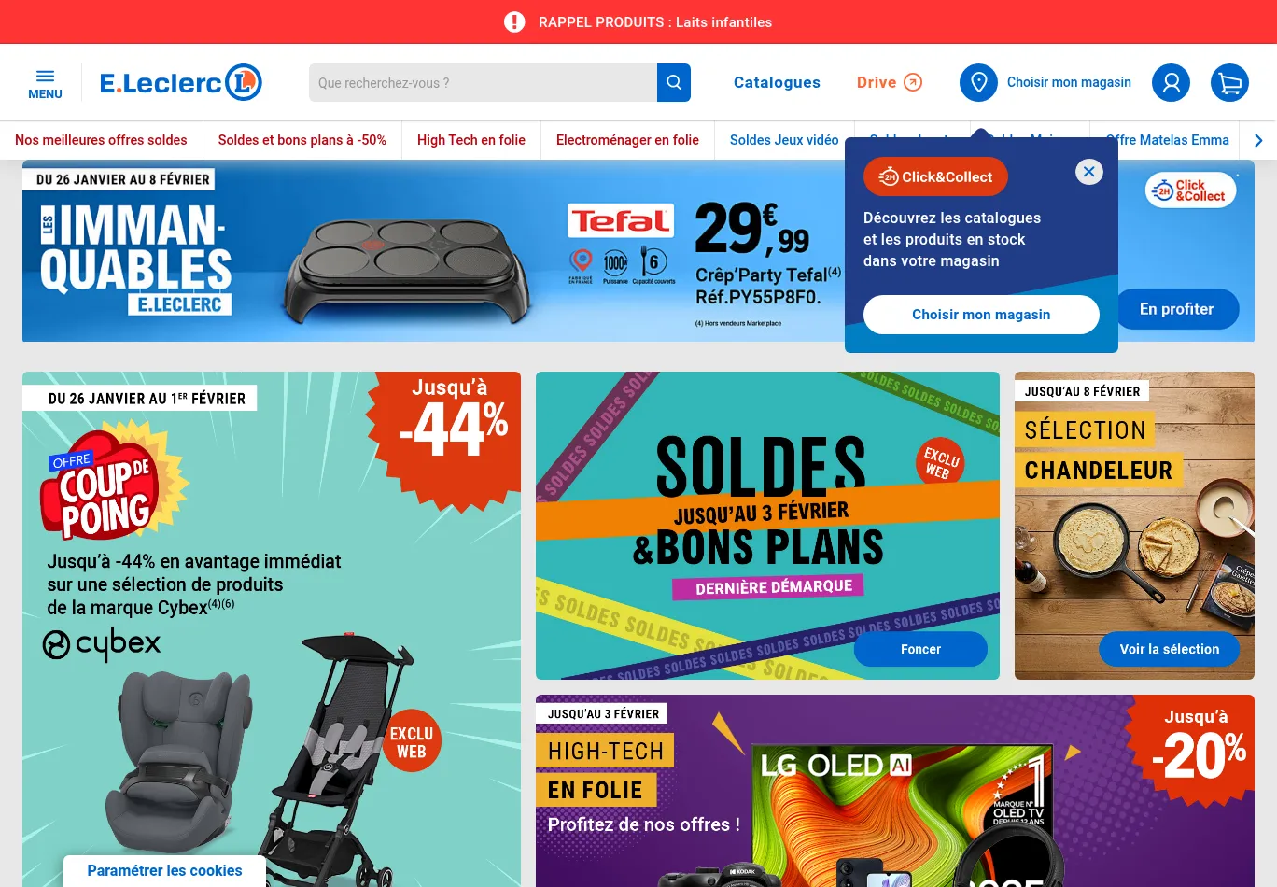Image resolution: width=1277 pixels, height=887 pixels.
Task: Open the Cybex Coup de Poing banner
Action: click(x=272, y=629)
